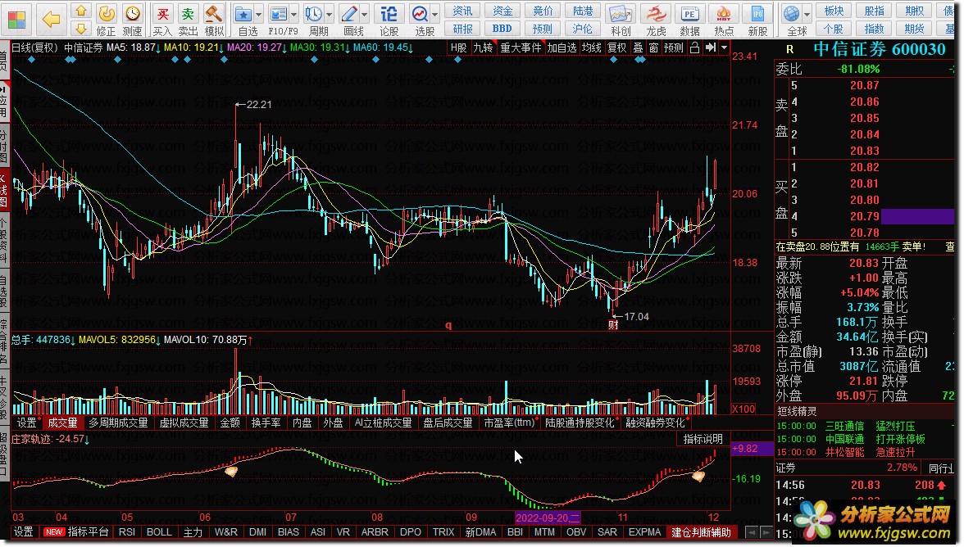Image resolution: width=964 pixels, height=547 pixels.
Task: Toggle the 窗 window option
Action: (x=653, y=47)
